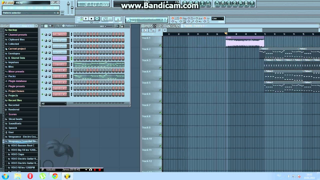Screen dimensions: 320x180
Task: Open Windows Start menu
Action: pyautogui.click(x=5, y=176)
